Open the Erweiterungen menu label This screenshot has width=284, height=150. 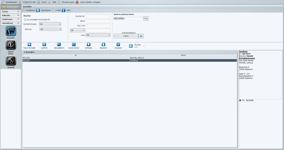(x=68, y=2)
